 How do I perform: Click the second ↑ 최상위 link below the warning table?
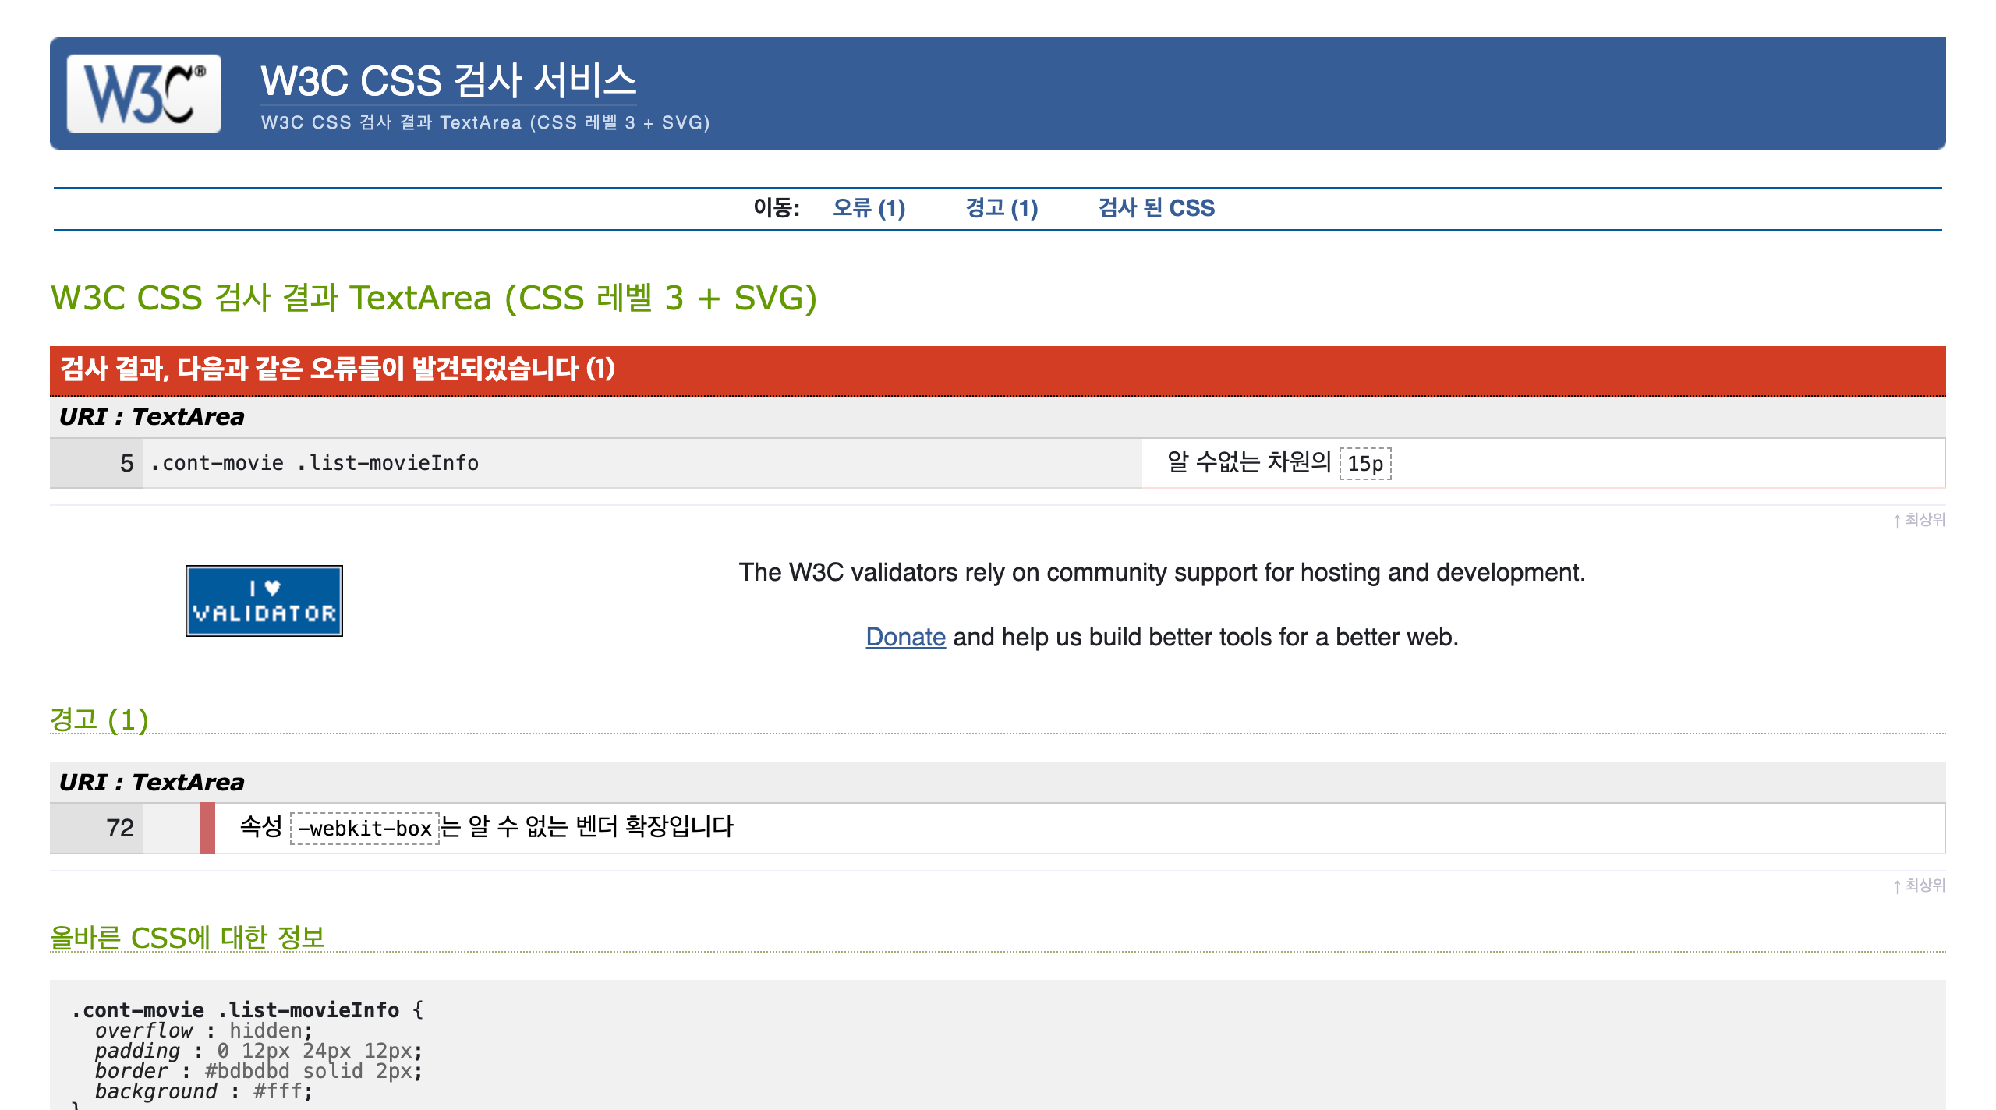[x=1919, y=886]
